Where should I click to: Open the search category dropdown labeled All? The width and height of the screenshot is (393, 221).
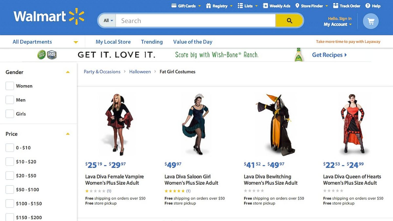(x=107, y=20)
